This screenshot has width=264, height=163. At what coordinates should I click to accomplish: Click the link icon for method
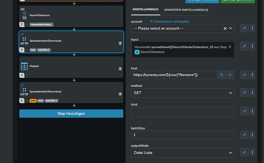[244, 92]
